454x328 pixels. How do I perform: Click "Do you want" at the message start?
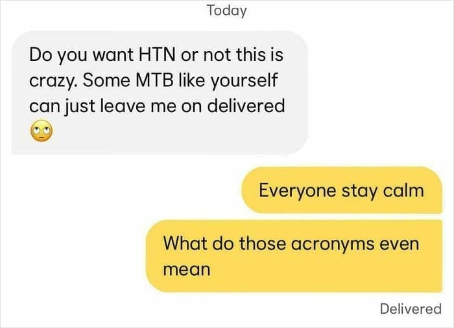pyautogui.click(x=81, y=55)
